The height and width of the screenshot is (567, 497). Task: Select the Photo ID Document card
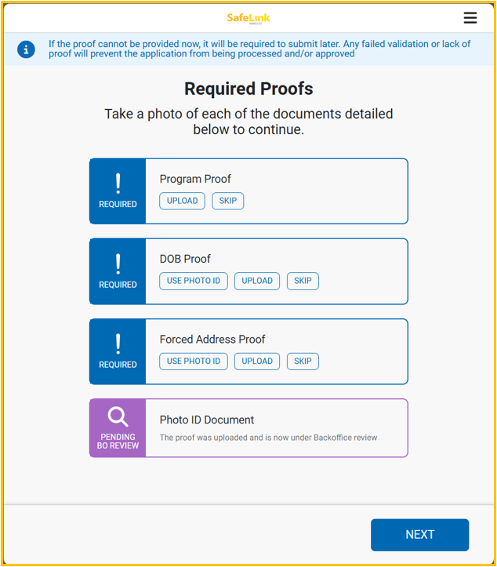[248, 427]
